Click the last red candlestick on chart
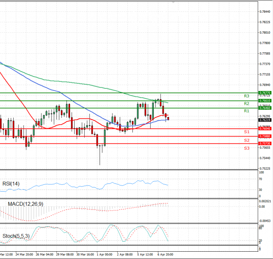Screen dimensions: 273x259 168,118
